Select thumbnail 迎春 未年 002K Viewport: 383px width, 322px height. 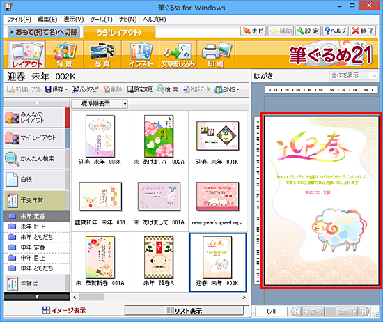pos(218,262)
